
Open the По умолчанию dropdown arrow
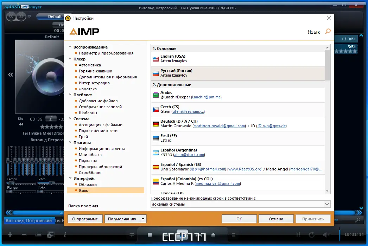(x=143, y=219)
